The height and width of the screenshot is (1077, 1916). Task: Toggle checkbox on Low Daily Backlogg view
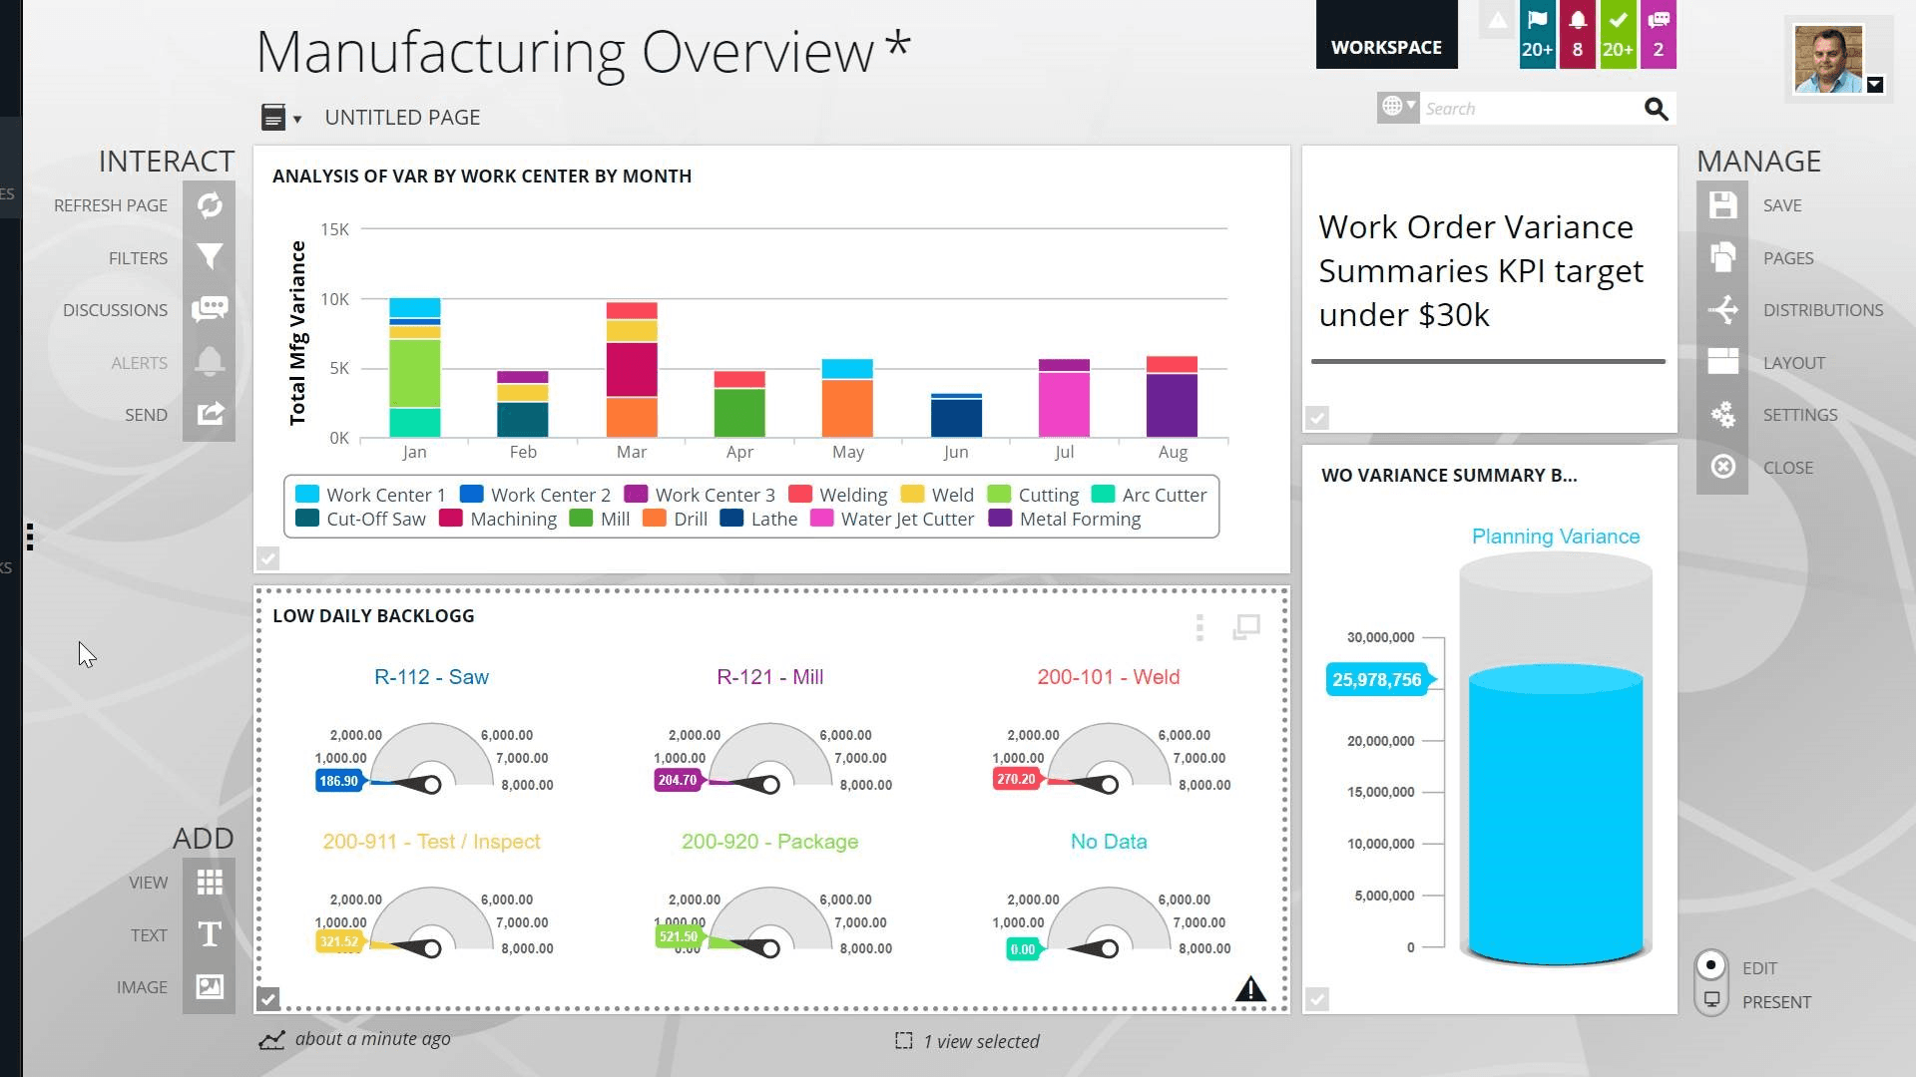(267, 998)
